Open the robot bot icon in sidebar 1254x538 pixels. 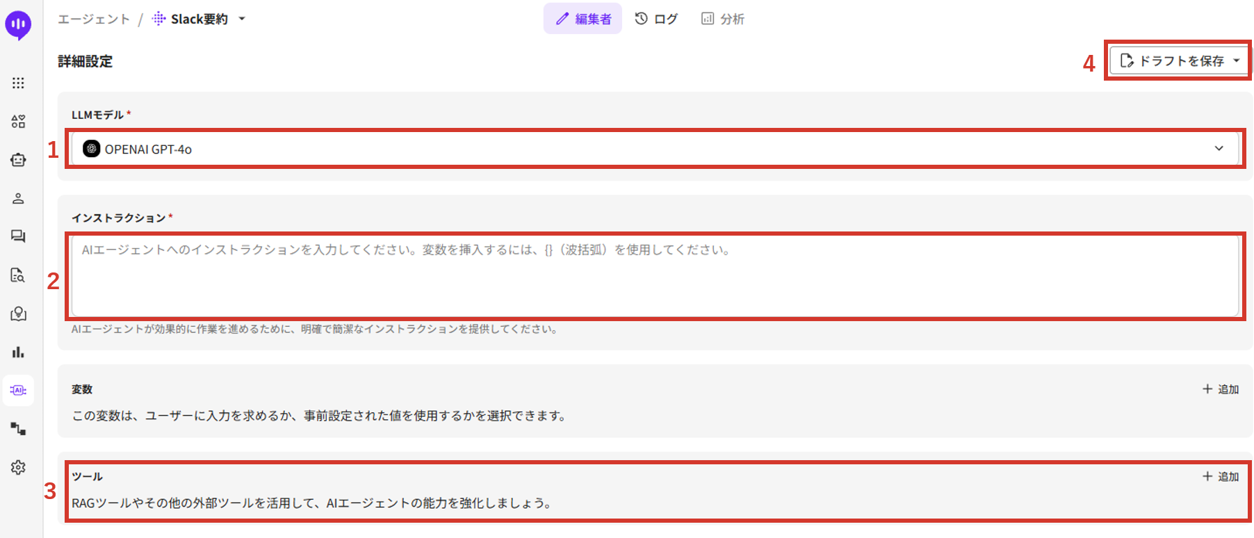tap(18, 160)
